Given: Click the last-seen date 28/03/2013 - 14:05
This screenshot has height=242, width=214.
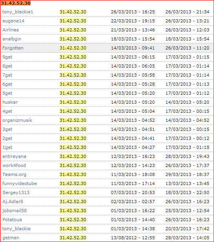Looking at the screenshot, I should click(x=187, y=238).
